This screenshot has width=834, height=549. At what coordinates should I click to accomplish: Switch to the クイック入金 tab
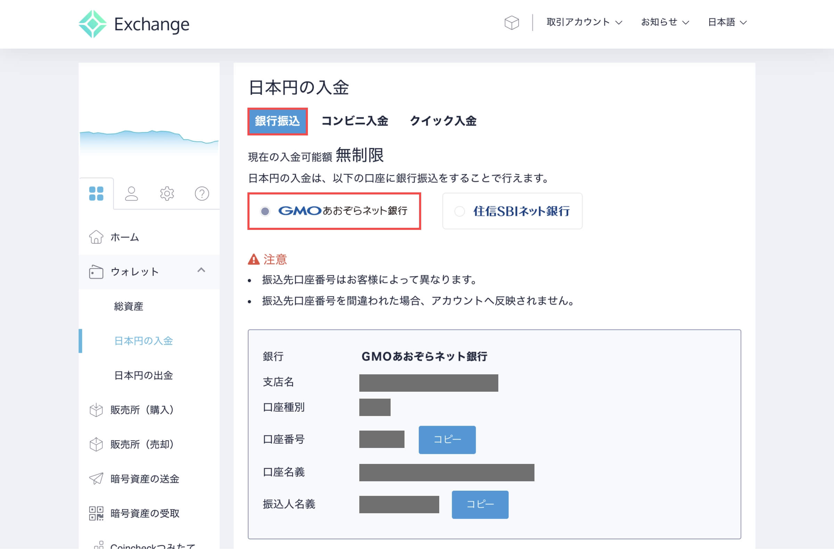(x=443, y=121)
